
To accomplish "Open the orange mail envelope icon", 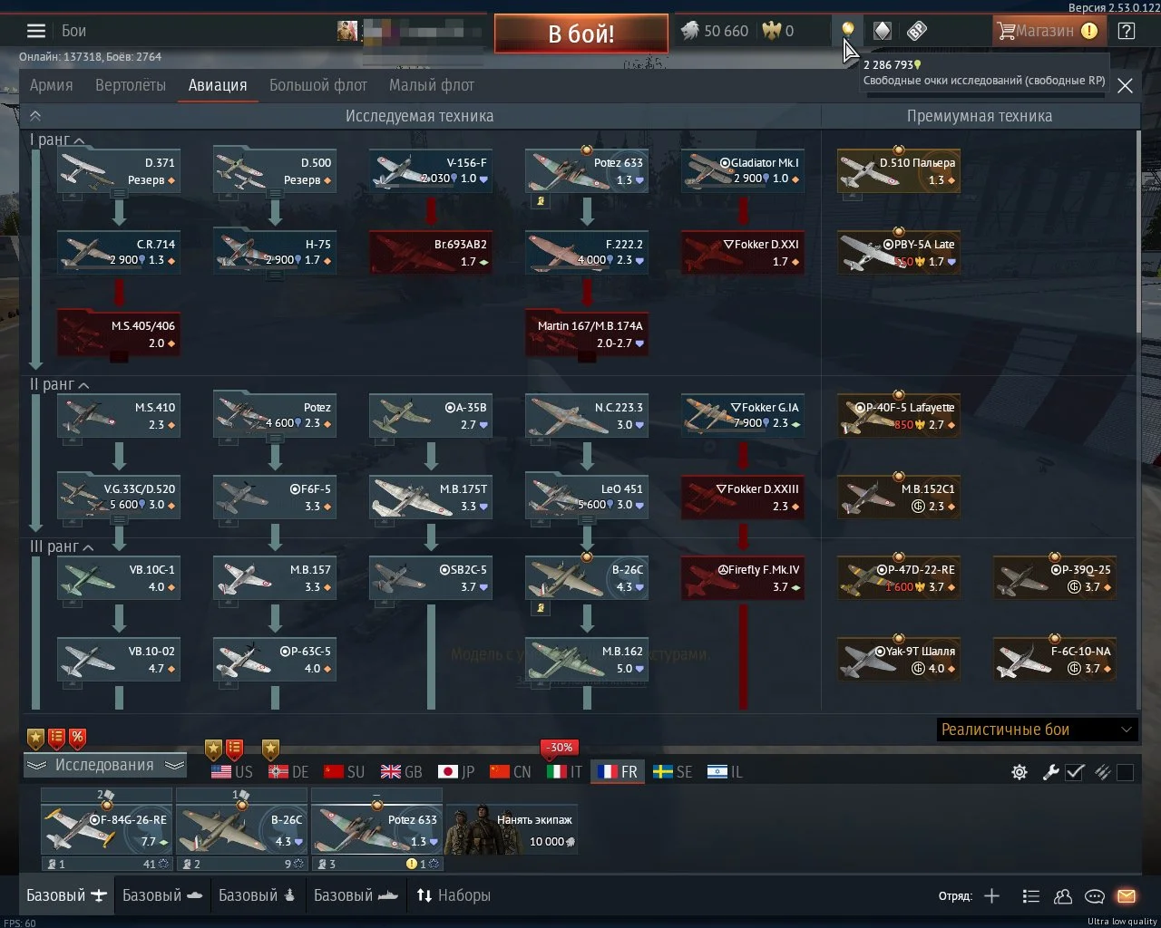I will point(1127,896).
